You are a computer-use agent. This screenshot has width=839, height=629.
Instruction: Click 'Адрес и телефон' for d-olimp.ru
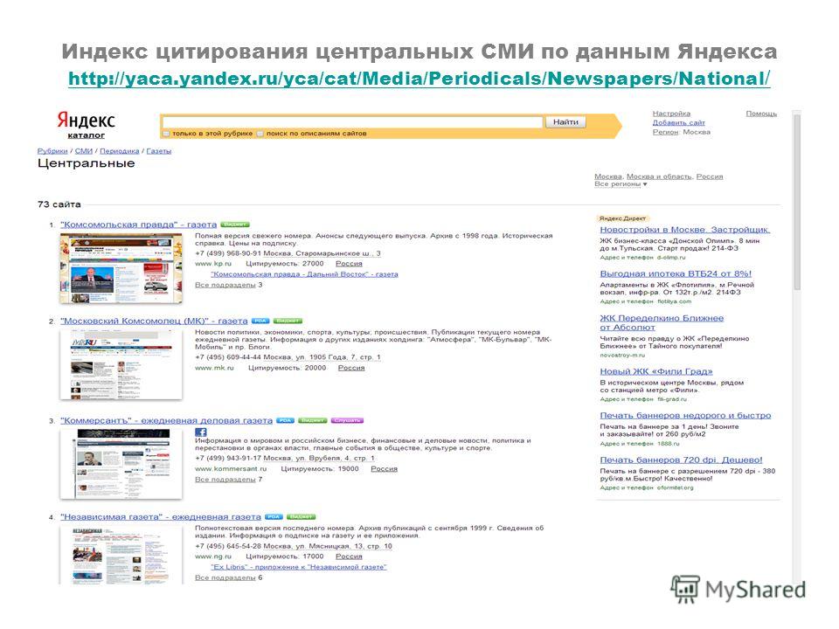[x=627, y=257]
